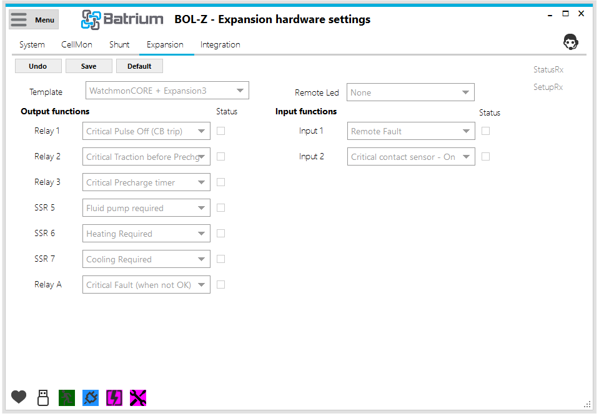Click the blue power plug icon
Image resolution: width=599 pixels, height=416 pixels.
[x=91, y=398]
